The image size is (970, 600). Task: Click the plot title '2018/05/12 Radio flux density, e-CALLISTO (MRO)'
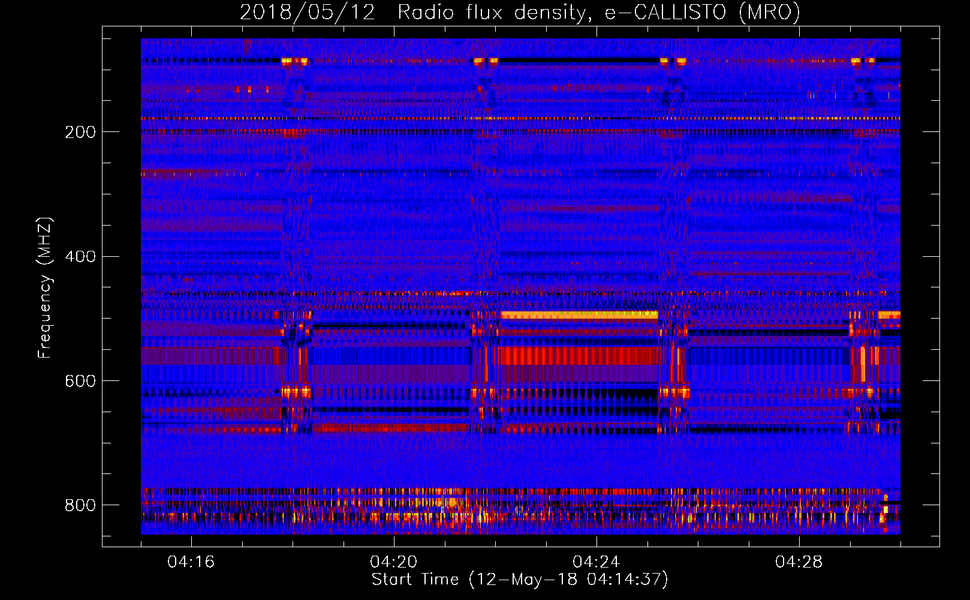520,12
